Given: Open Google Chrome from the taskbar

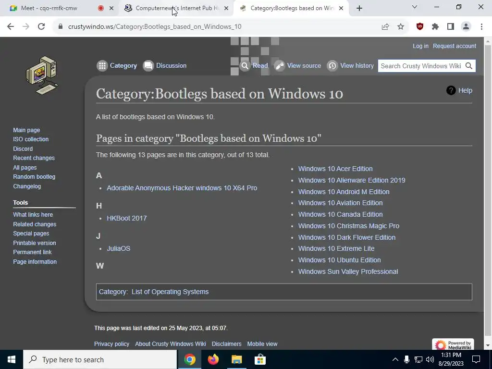Looking at the screenshot, I should coord(189,359).
